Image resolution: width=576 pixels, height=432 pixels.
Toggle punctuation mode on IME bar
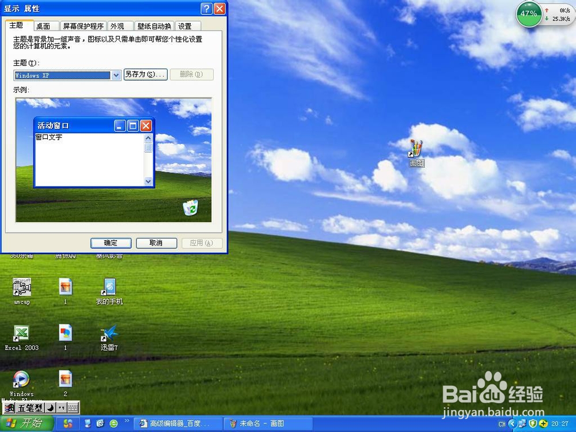pos(62,407)
